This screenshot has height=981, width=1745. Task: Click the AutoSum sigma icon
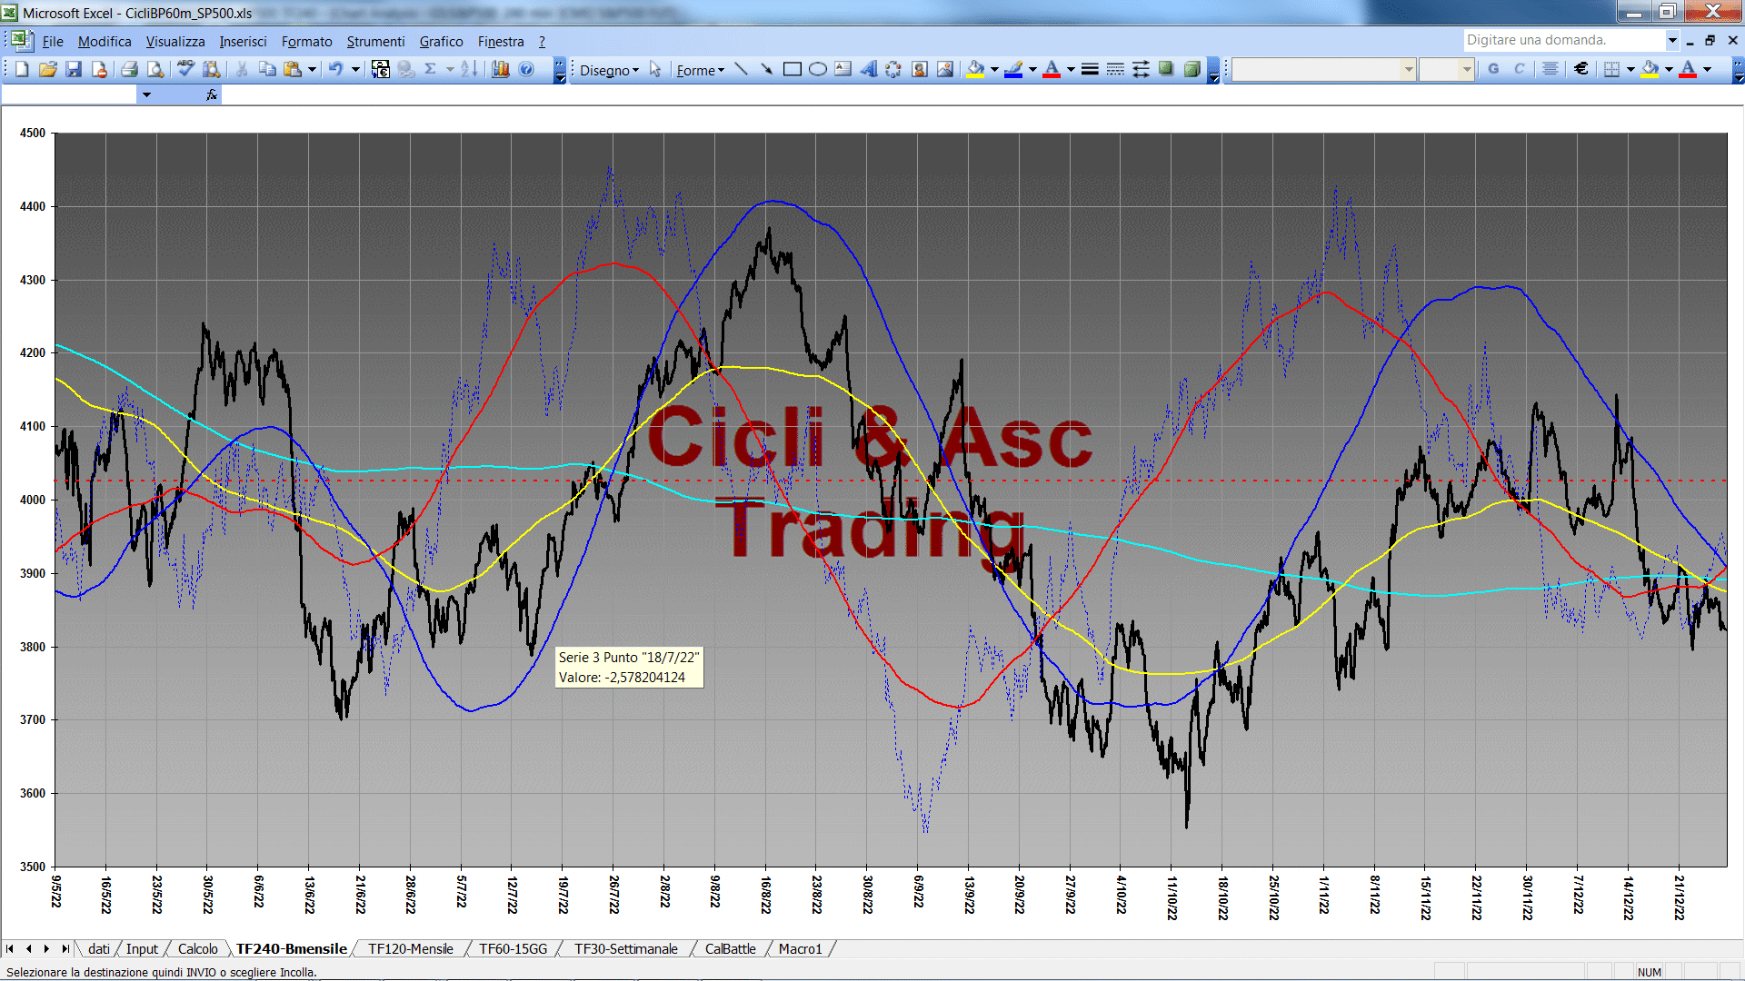(431, 69)
